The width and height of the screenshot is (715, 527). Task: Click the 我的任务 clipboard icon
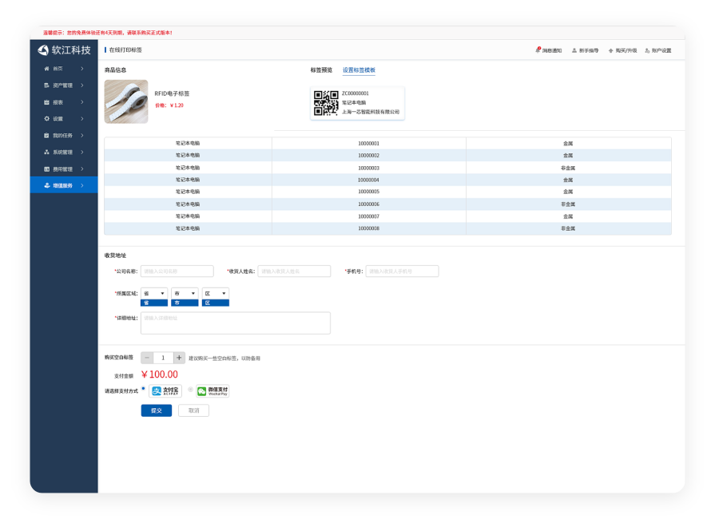(46, 136)
